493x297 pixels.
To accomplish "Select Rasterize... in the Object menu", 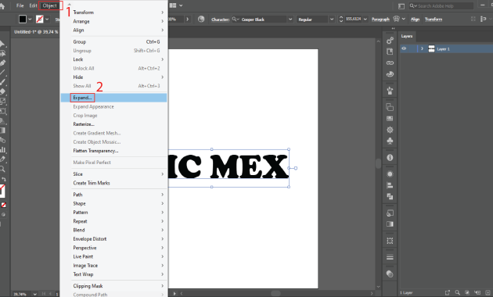I will pos(113,124).
